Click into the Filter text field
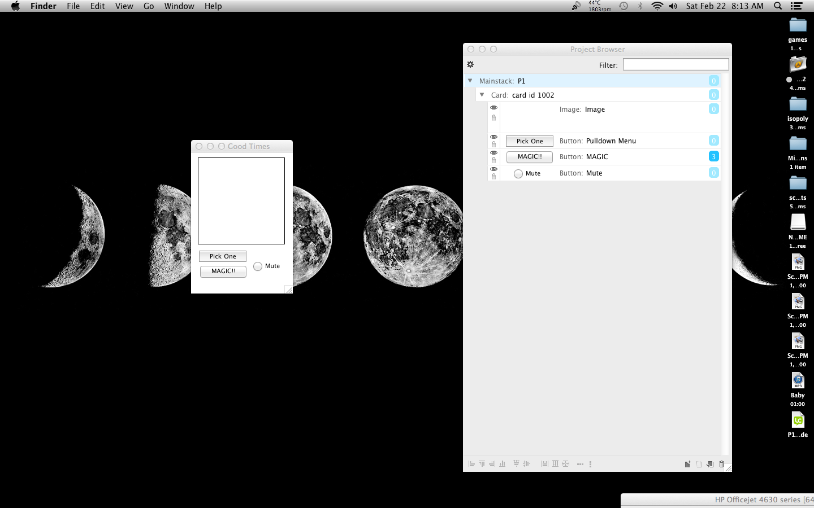The image size is (814, 508). coord(676,65)
